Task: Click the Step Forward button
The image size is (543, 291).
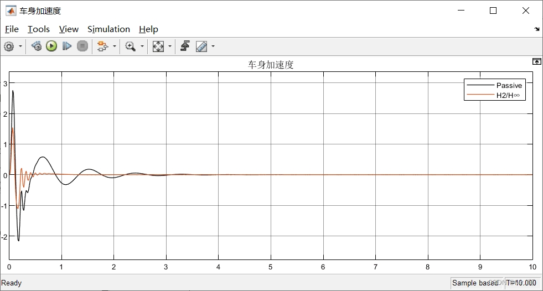Action: [x=67, y=46]
